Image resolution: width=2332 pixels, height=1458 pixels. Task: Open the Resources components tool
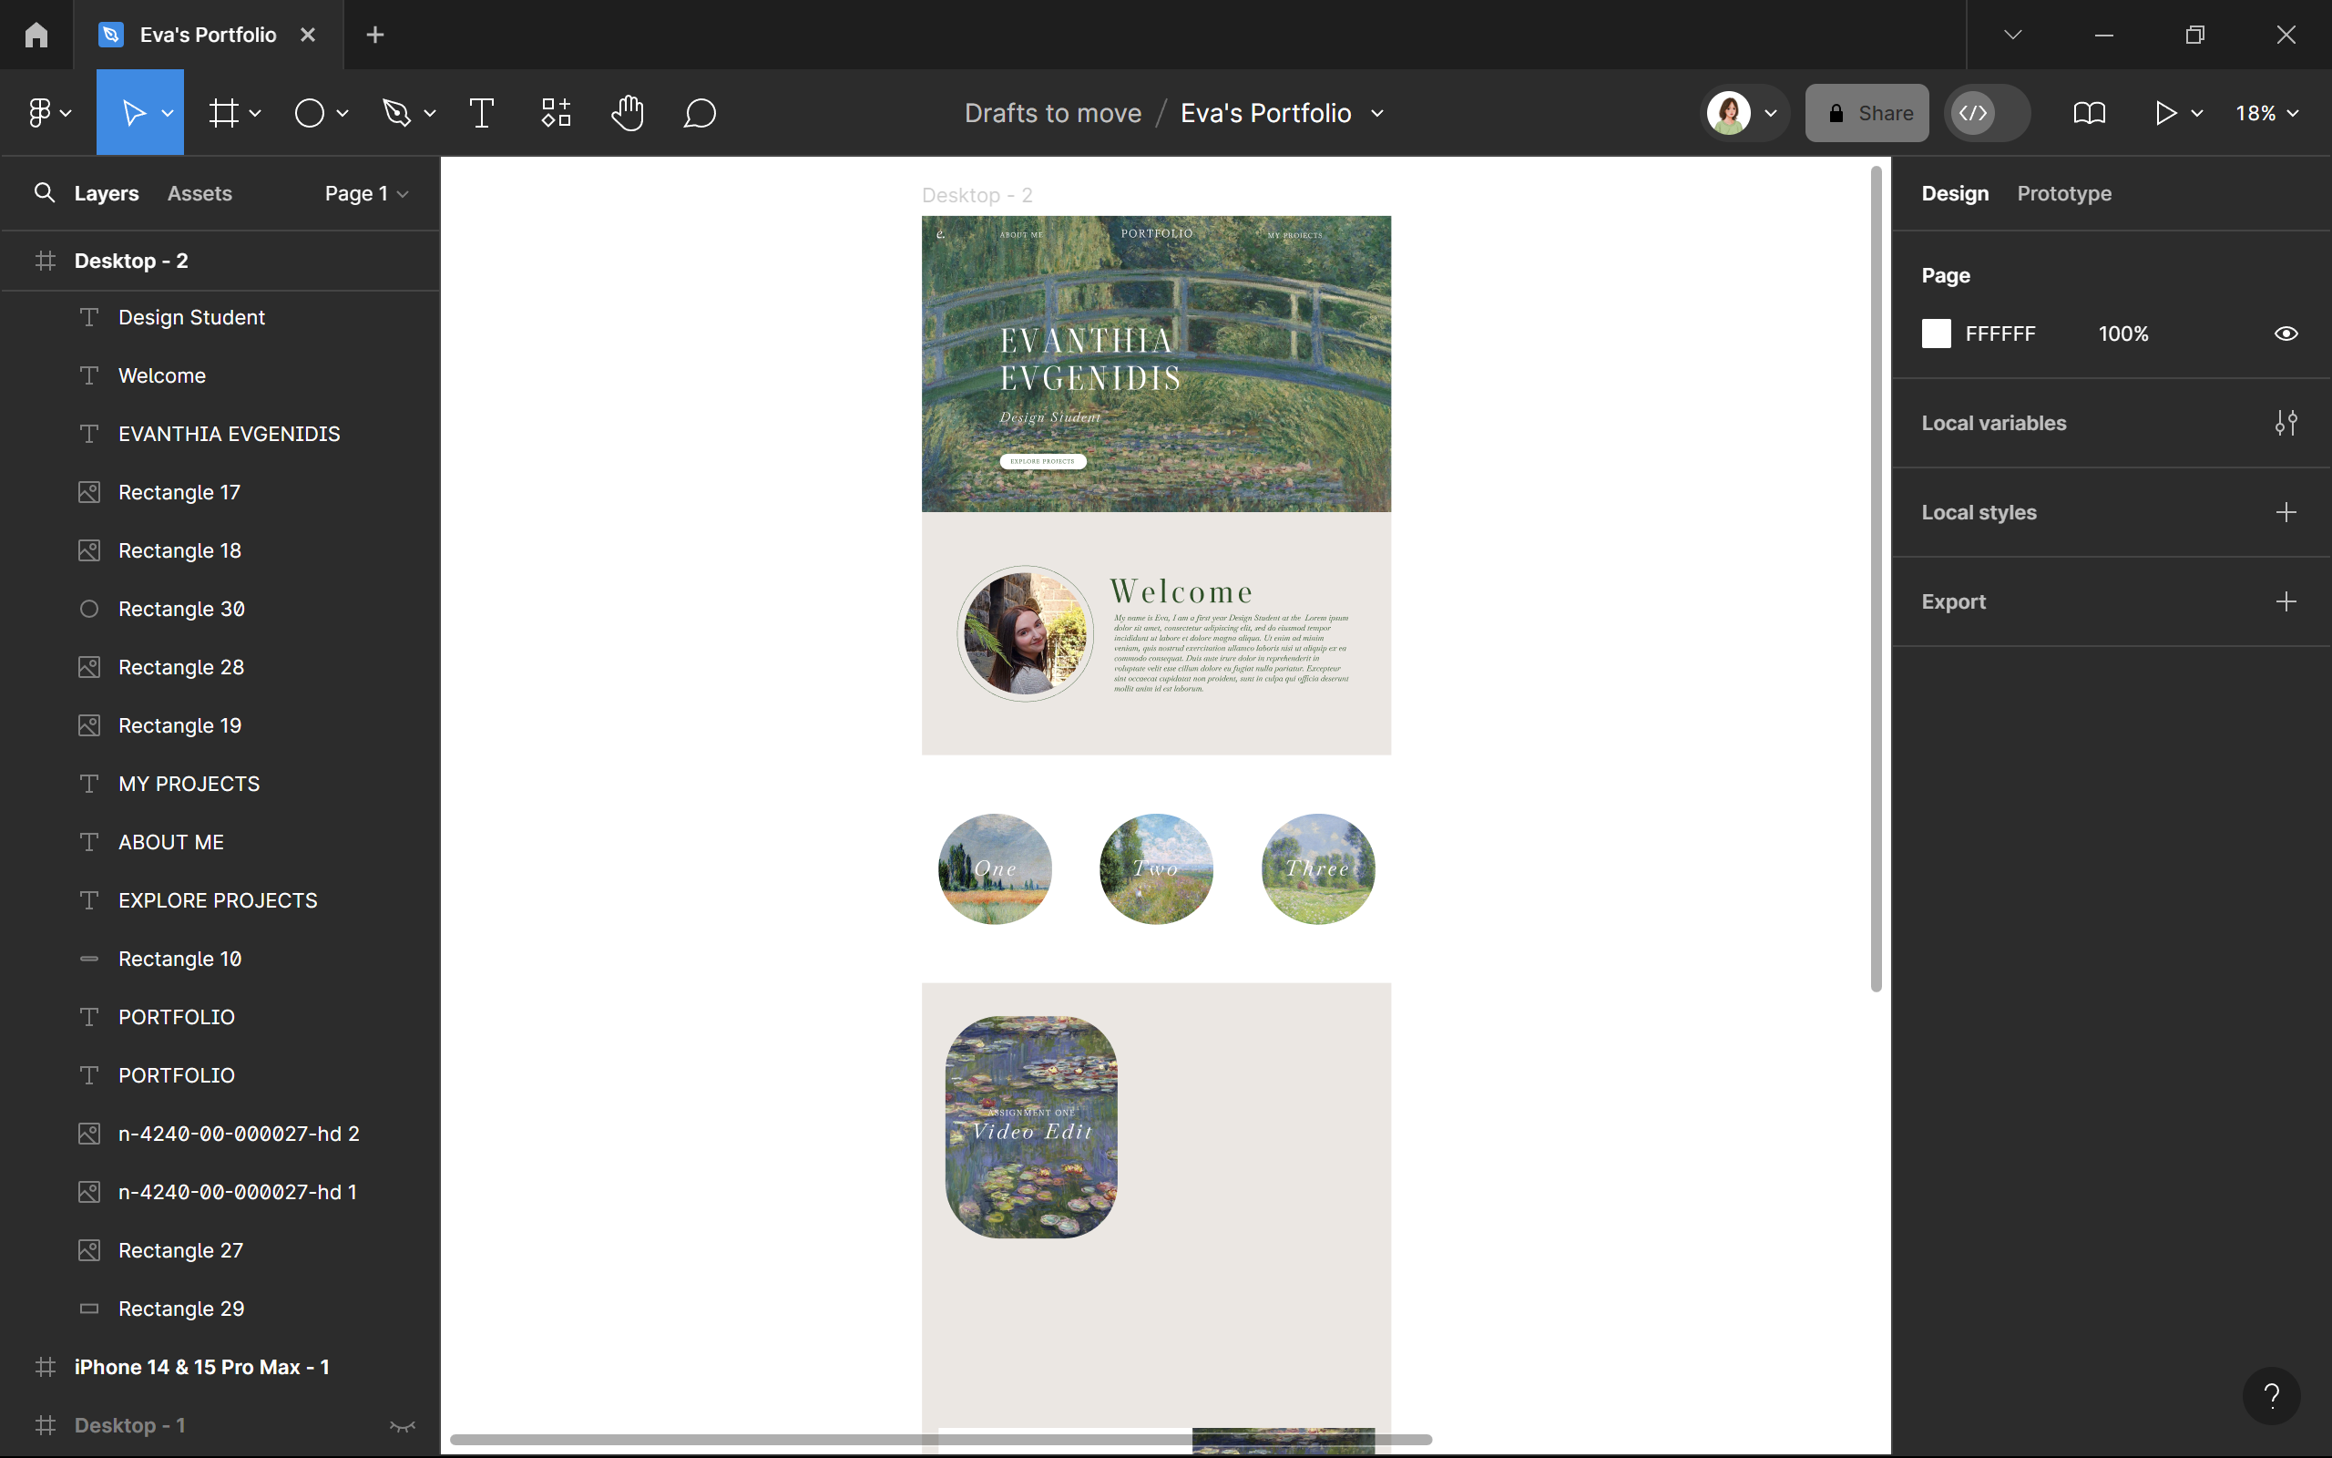pos(556,113)
